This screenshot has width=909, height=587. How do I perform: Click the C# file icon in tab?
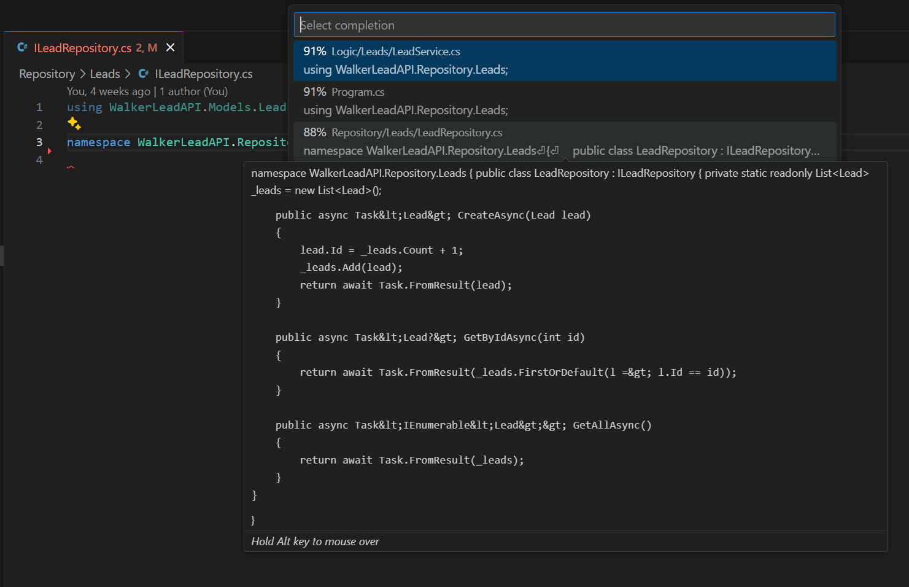coord(22,47)
